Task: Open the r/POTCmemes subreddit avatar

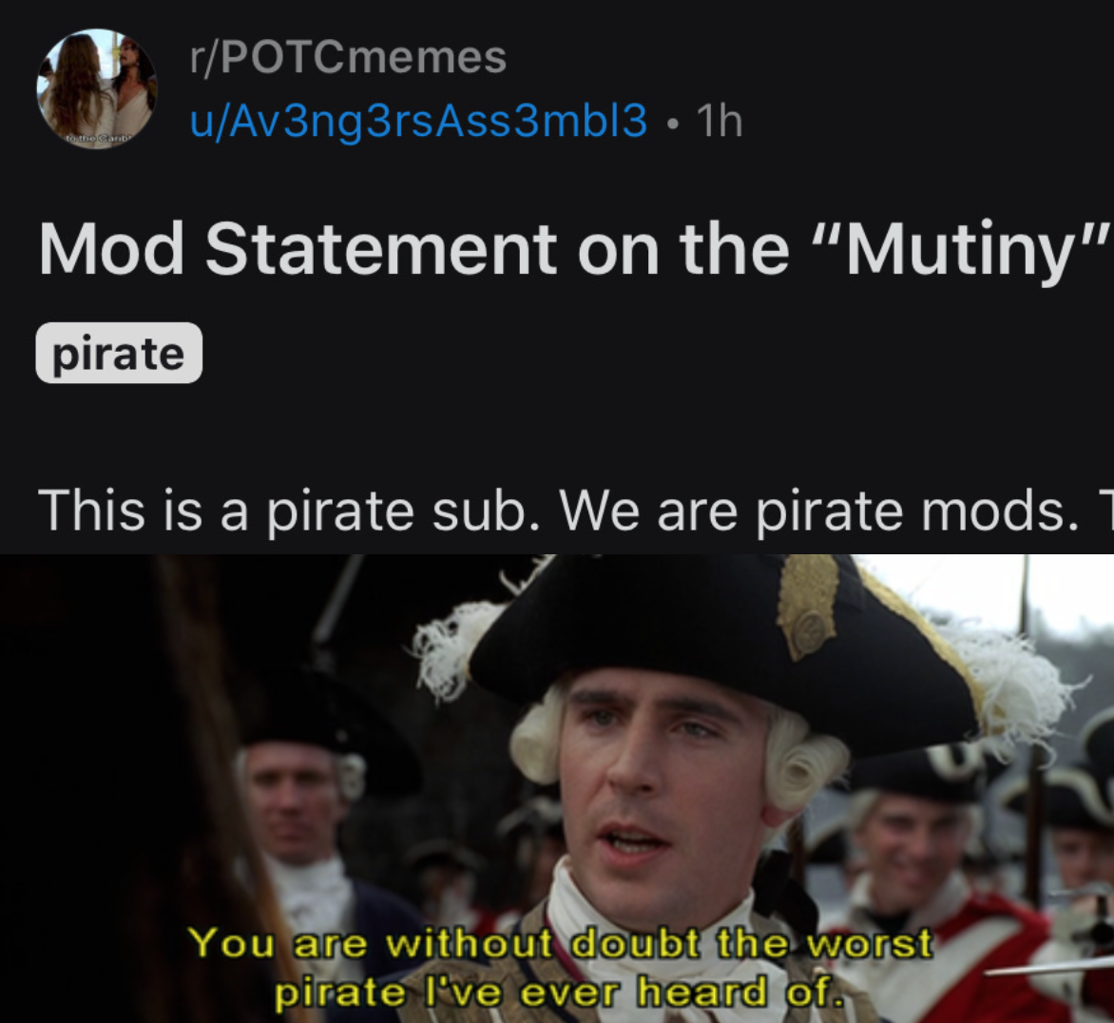Action: pyautogui.click(x=97, y=89)
